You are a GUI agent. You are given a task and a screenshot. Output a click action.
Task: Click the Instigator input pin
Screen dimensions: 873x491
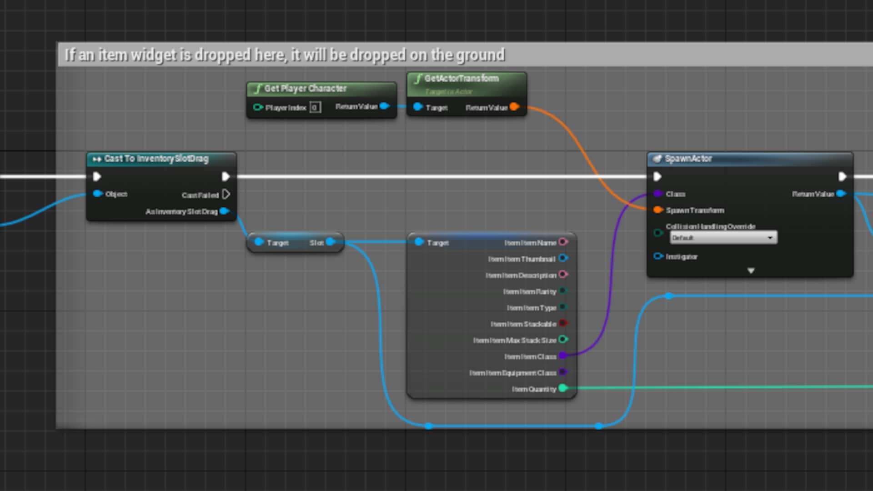click(657, 256)
